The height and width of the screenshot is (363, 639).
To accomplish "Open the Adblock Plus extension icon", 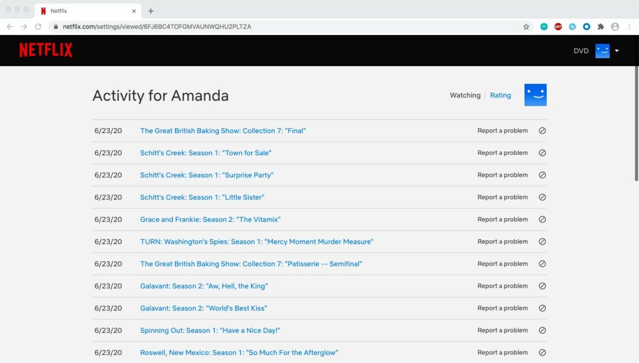I will (558, 26).
